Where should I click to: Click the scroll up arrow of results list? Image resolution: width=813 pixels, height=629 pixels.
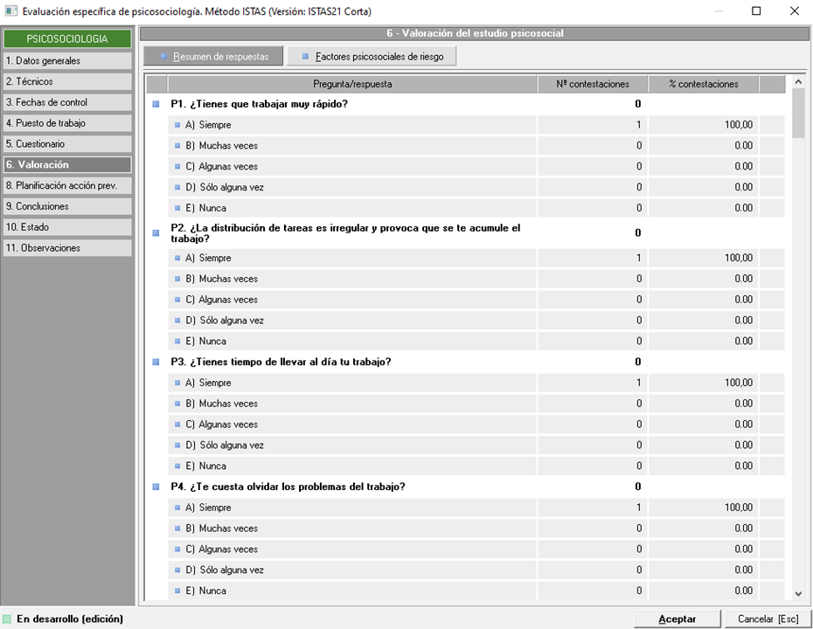pos(798,83)
